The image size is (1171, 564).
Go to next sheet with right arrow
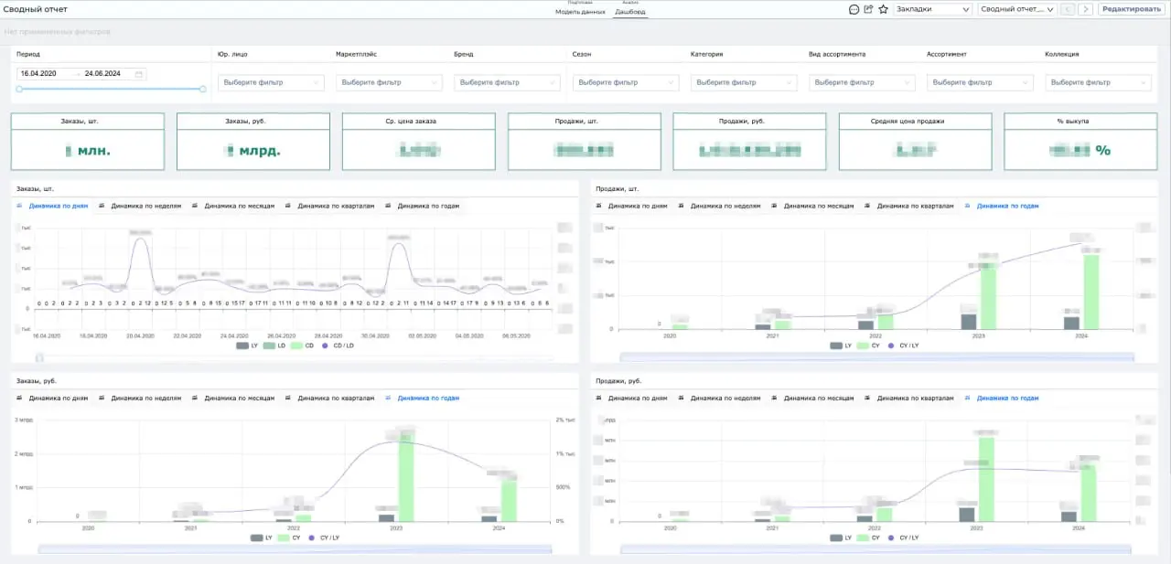pos(1086,9)
